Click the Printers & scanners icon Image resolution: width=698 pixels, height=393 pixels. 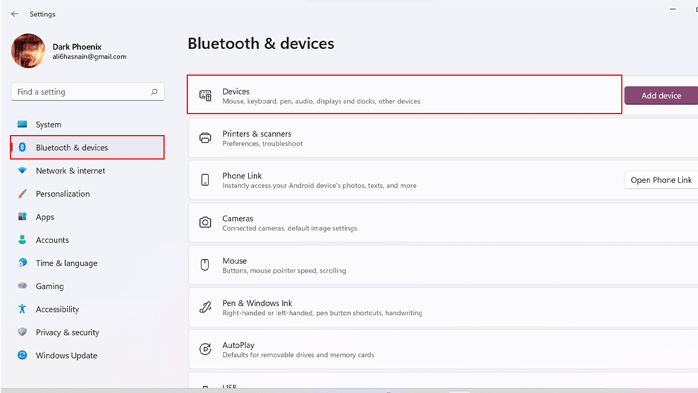click(205, 138)
